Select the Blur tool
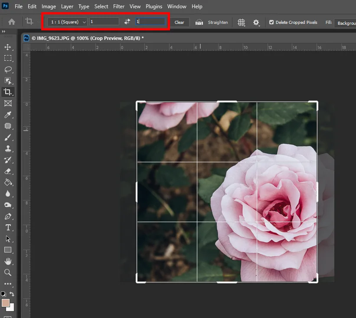Screen dimensions: 356x318 pos(8,193)
